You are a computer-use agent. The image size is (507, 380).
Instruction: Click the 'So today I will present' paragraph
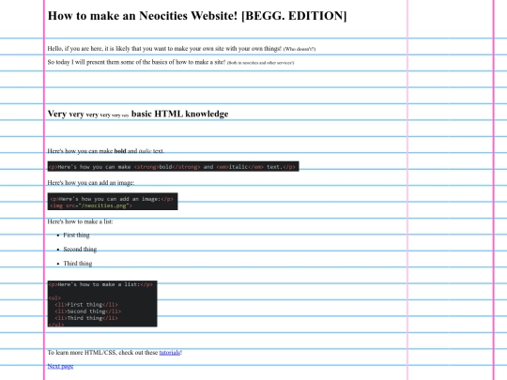(171, 62)
